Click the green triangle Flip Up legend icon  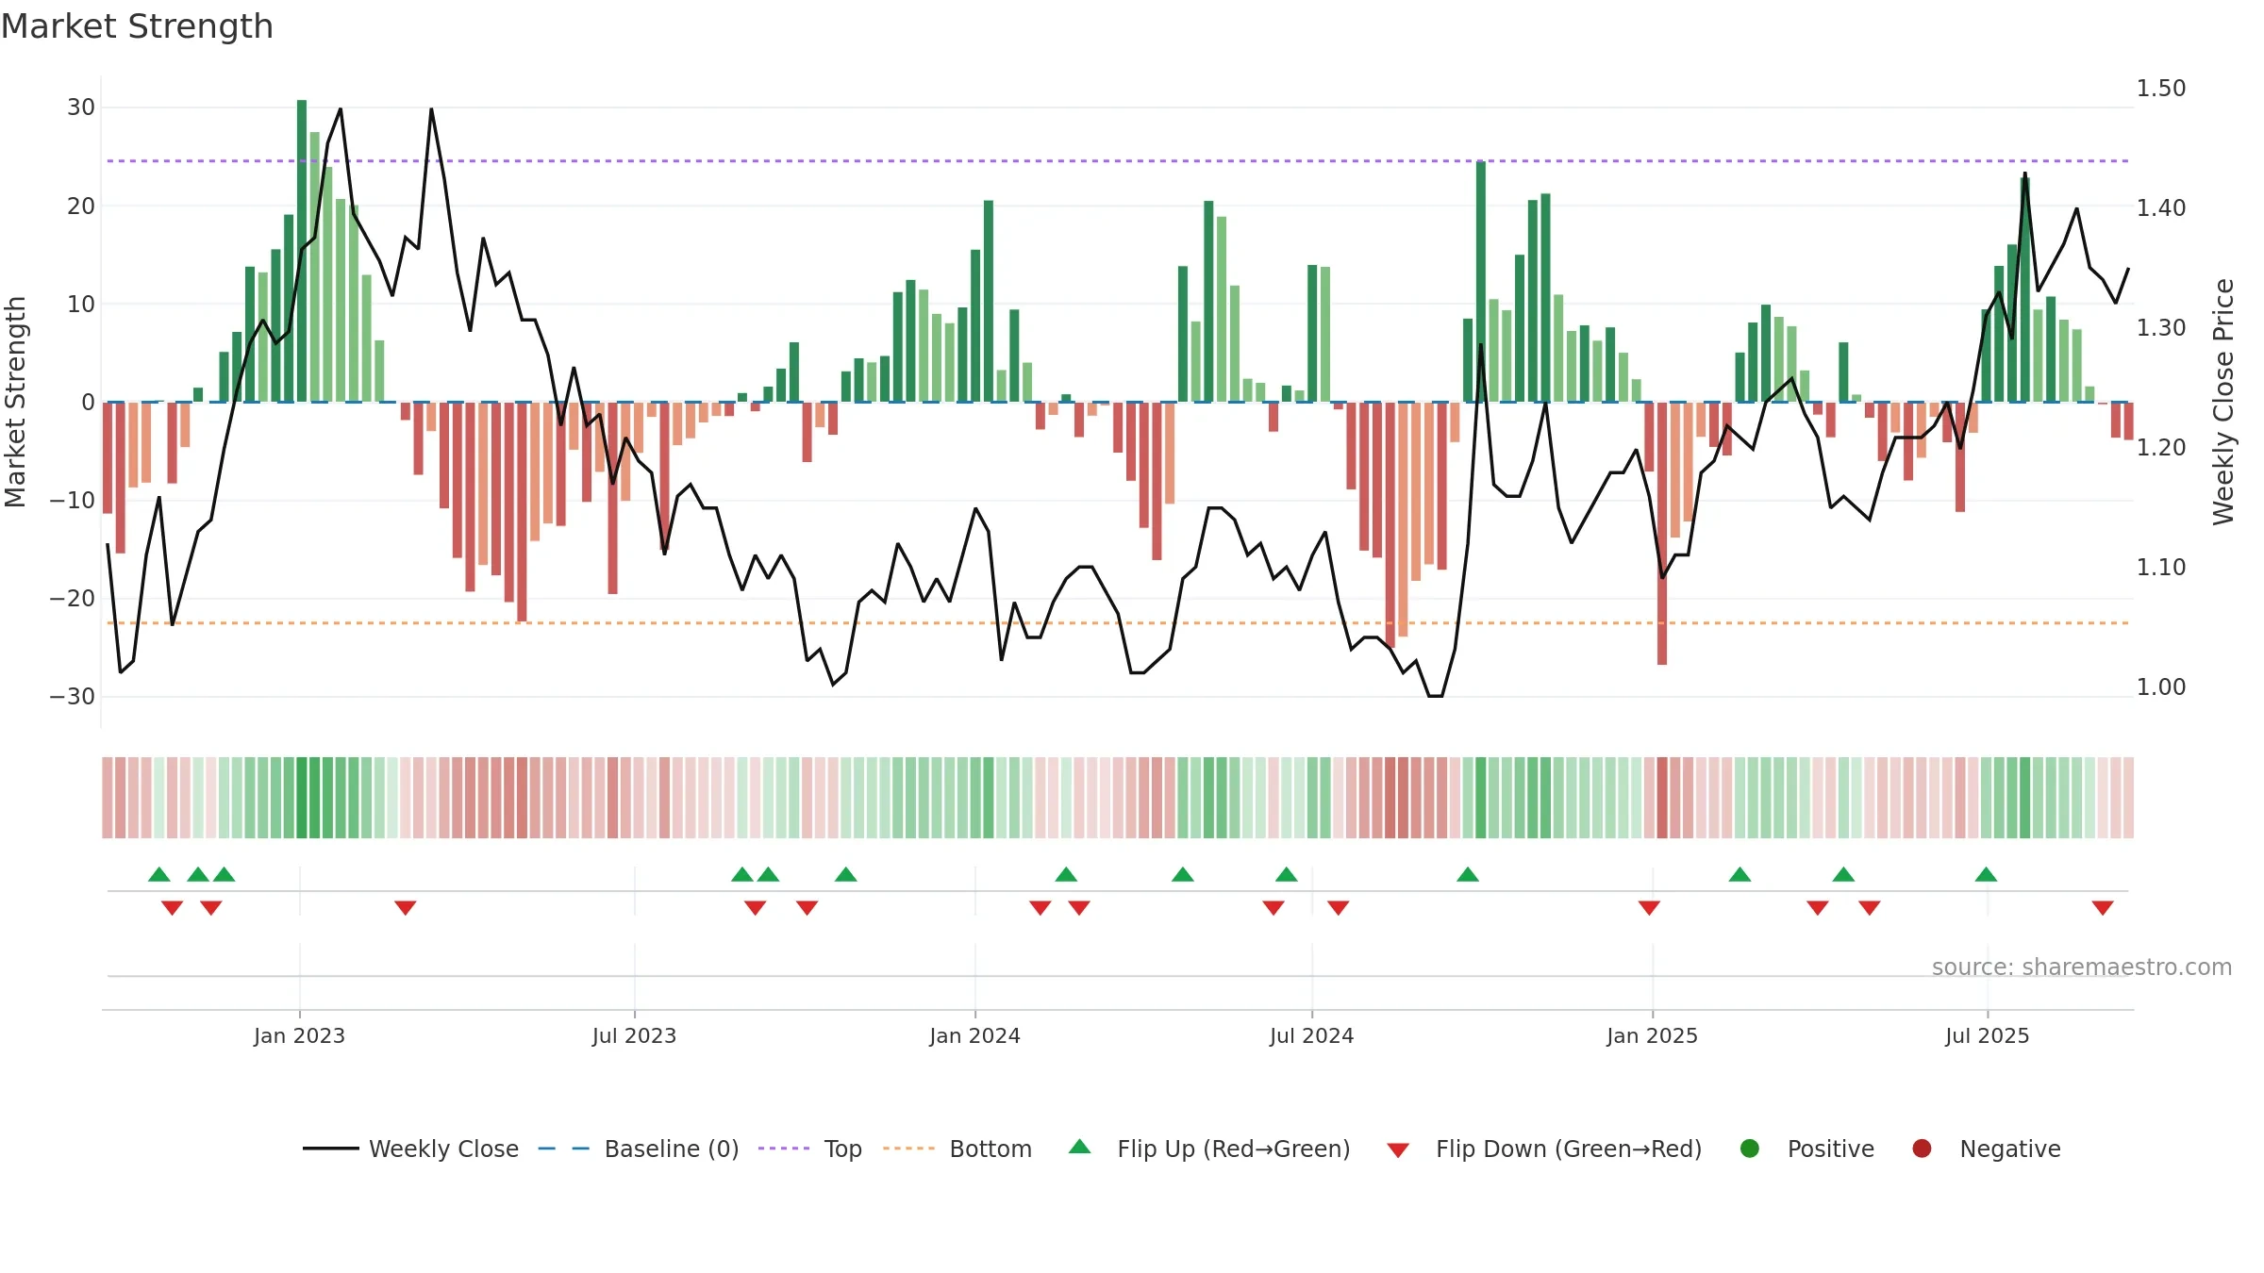pyautogui.click(x=1080, y=1147)
